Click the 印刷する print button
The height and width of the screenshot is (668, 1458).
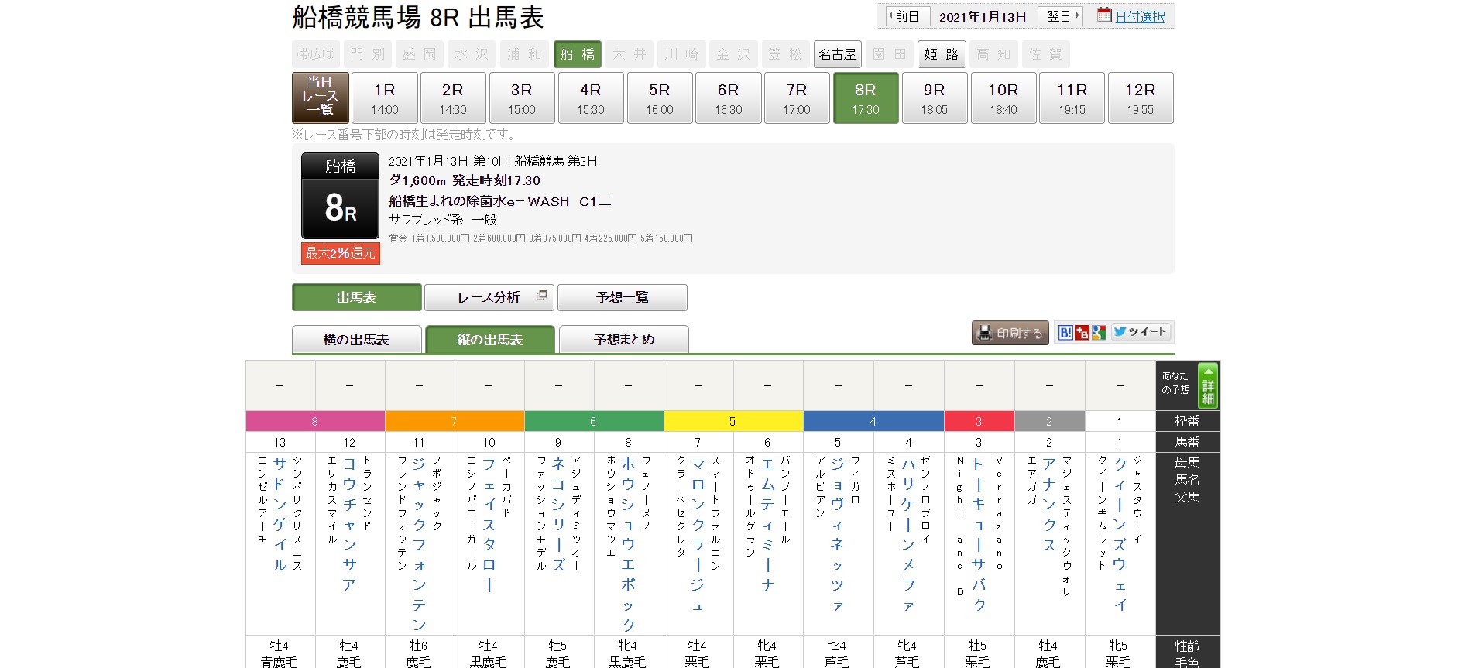[x=1010, y=333]
